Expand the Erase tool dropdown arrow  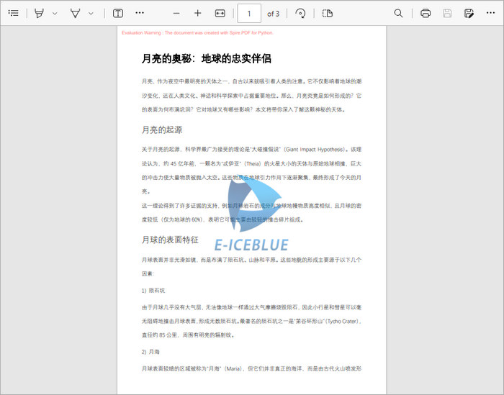91,14
